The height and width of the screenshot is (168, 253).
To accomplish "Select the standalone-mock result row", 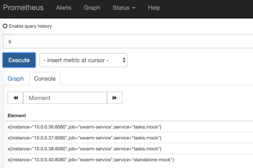I will [129, 159].
